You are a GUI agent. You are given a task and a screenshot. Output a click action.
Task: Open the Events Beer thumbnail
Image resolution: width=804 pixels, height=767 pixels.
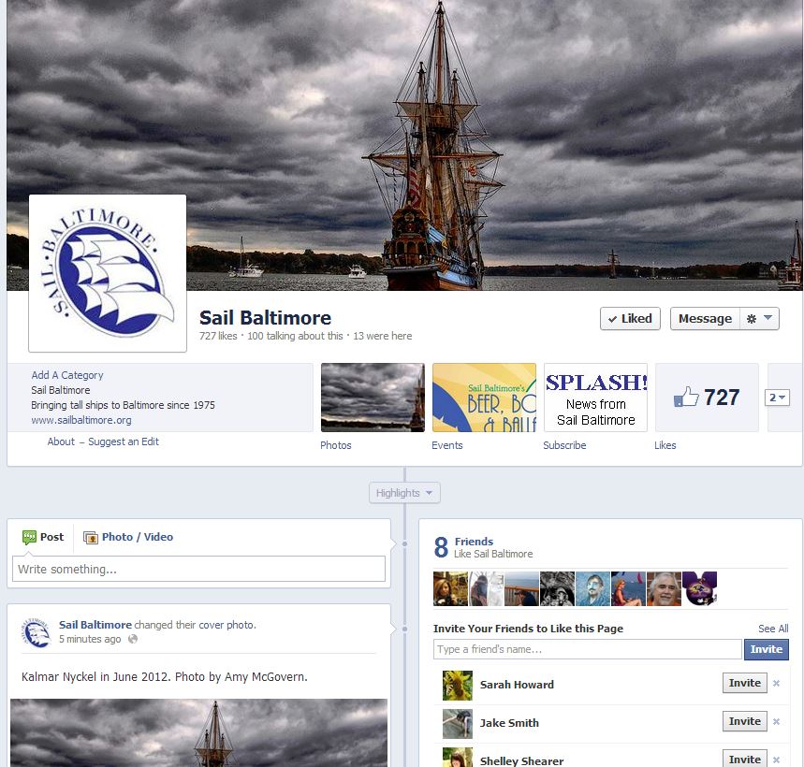click(x=484, y=398)
